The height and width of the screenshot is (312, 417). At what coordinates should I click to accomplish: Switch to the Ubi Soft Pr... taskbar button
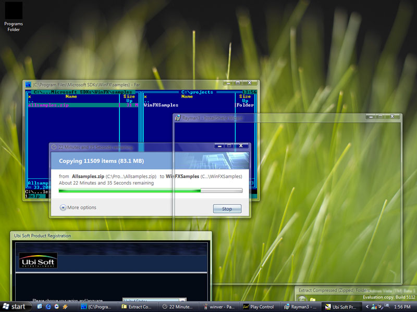coord(341,307)
